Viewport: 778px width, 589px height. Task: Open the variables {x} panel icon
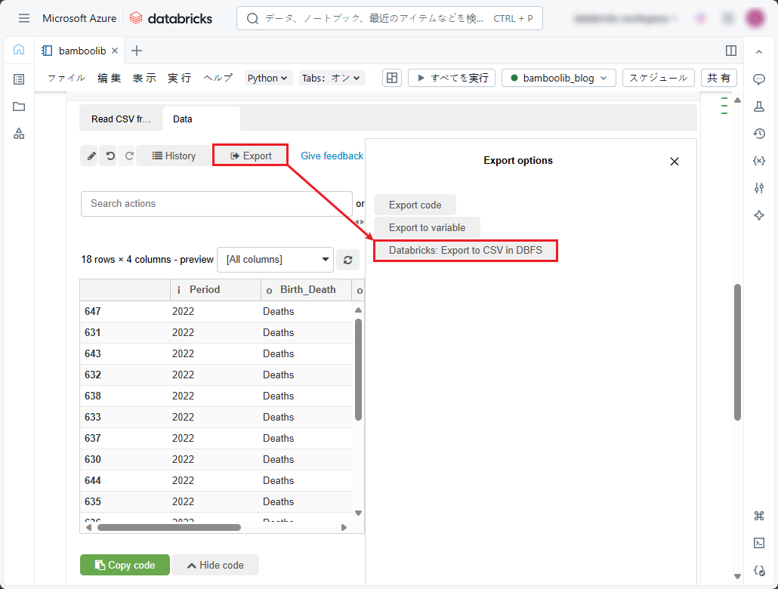(x=759, y=161)
